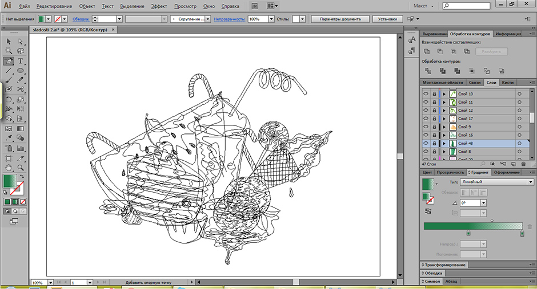Switch to the Кисти tab

(507, 83)
